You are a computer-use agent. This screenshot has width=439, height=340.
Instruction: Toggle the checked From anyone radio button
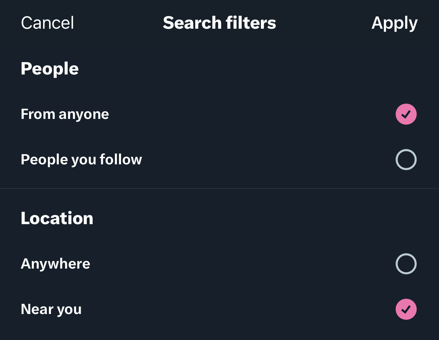point(406,114)
